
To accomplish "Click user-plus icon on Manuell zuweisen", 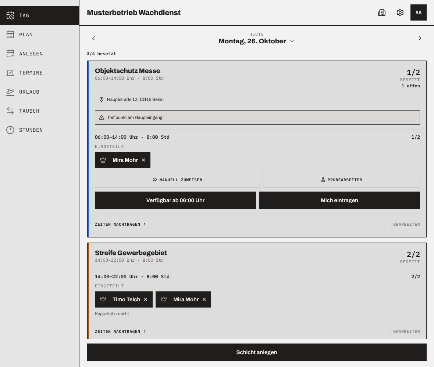I will point(155,180).
